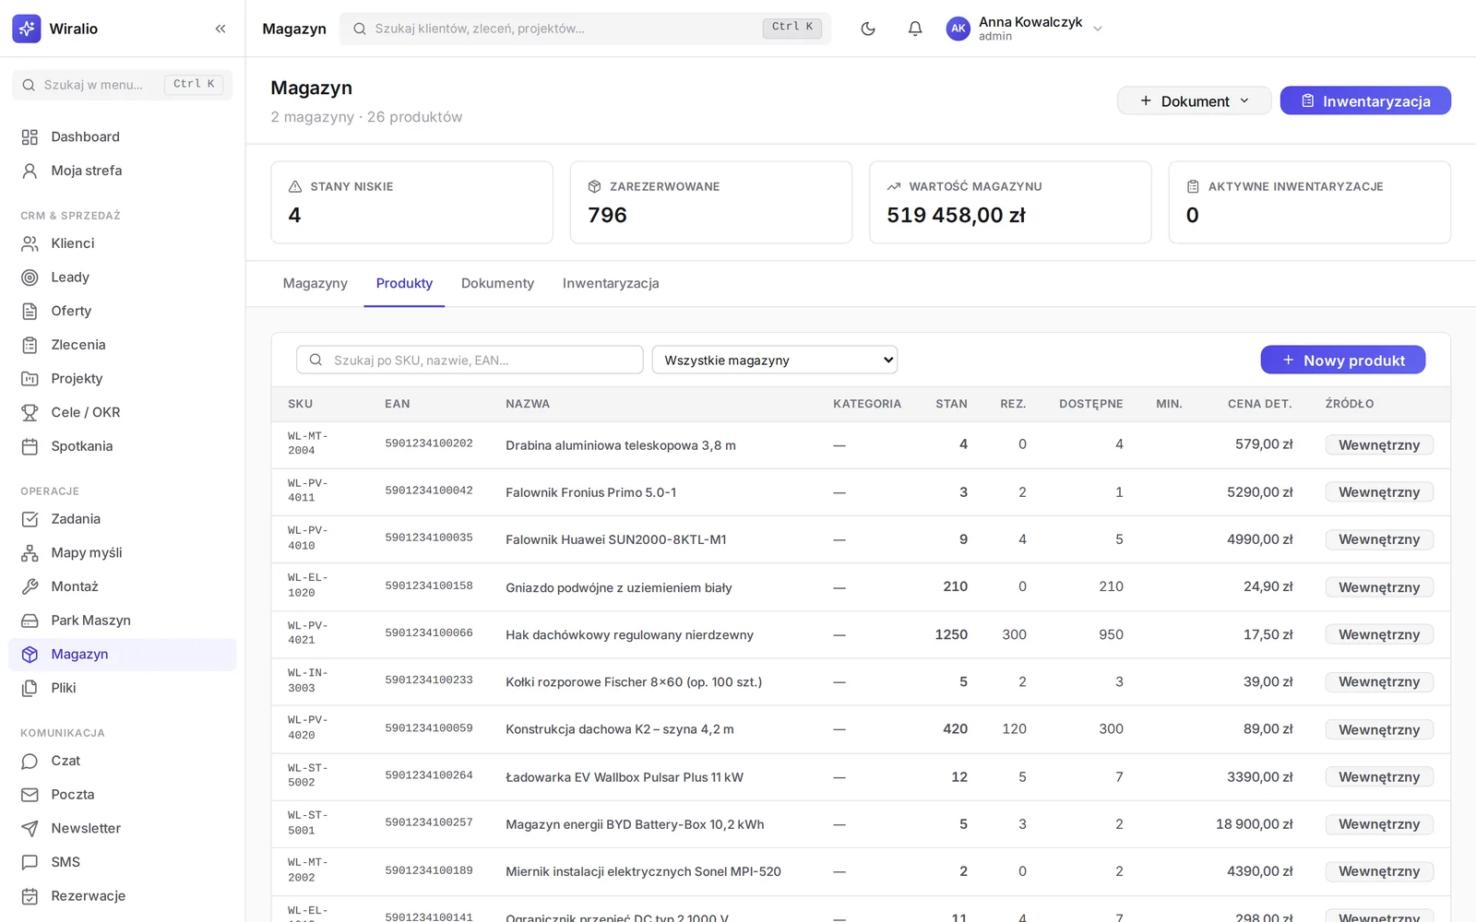The image size is (1476, 922).
Task: Switch to the Inwentaryzacja tab
Action: [611, 283]
